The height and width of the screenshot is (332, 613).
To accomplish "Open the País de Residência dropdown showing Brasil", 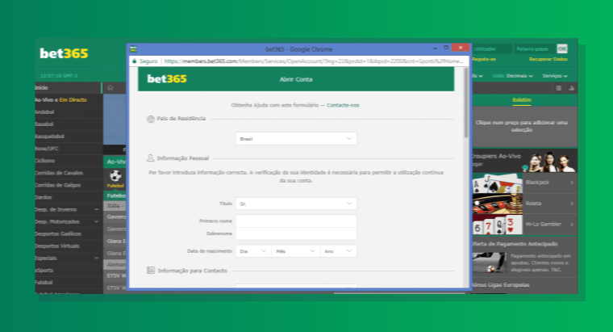I will (296, 139).
